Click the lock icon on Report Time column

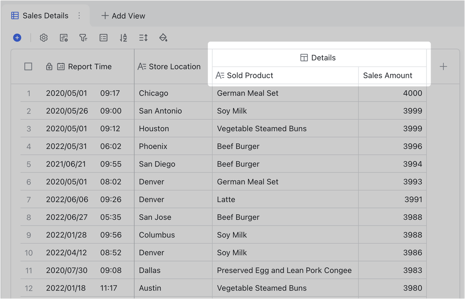49,67
